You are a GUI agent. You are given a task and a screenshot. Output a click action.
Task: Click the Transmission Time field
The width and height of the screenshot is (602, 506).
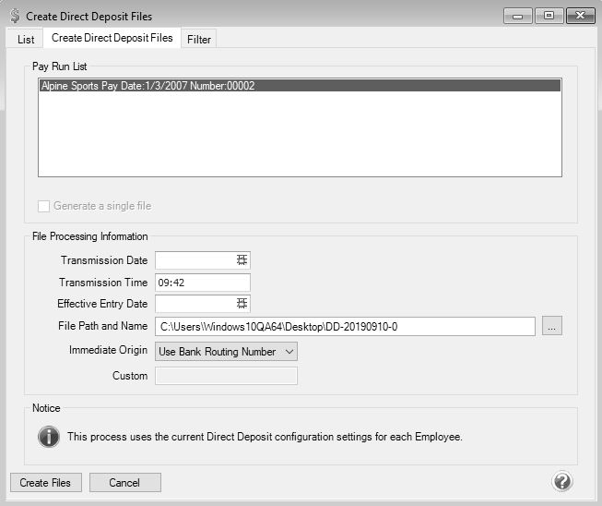[x=202, y=283]
